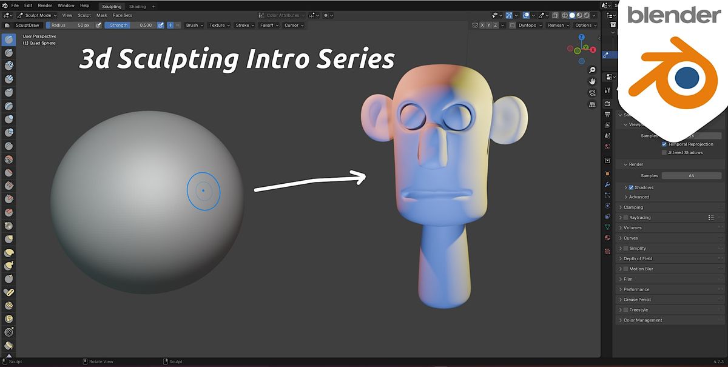Open the Falloff dropdown in the header
This screenshot has height=367, width=728.
coord(268,25)
